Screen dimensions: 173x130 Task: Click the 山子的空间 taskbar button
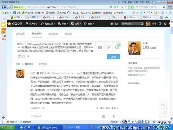tap(49, 128)
